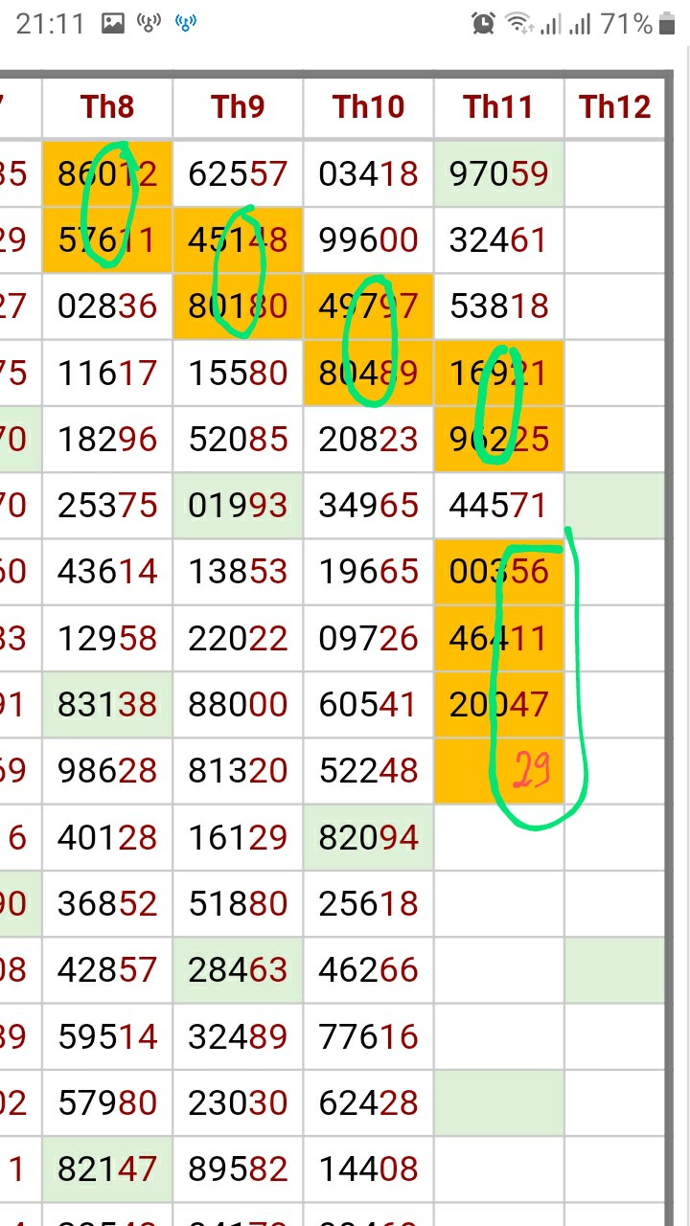Click cell 46411 in Th11 column
The height and width of the screenshot is (1226, 690).
[498, 638]
